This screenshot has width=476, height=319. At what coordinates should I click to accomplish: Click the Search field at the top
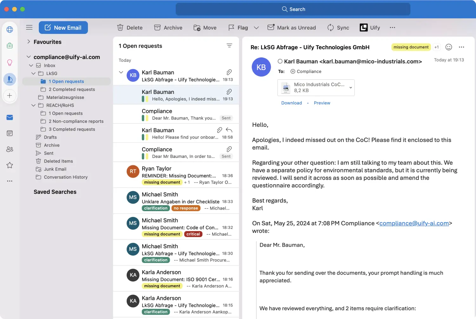coord(293,9)
